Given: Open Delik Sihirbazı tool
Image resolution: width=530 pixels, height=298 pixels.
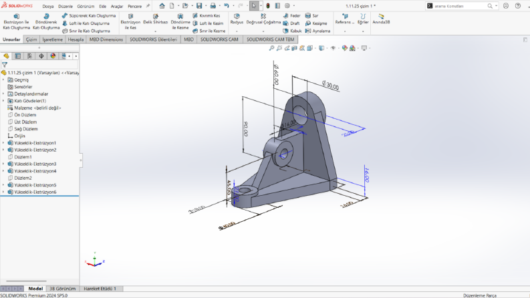Looking at the screenshot, I should 156,19.
